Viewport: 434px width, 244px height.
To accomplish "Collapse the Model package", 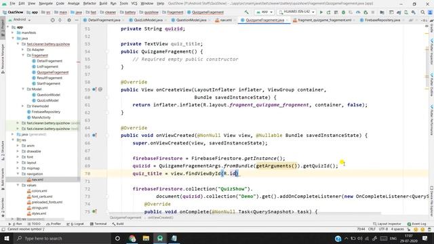I will [x=23, y=89].
